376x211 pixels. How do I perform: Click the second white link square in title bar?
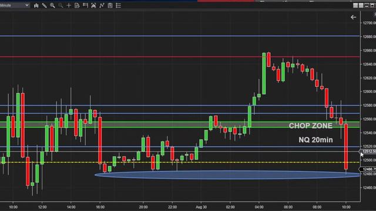pyautogui.click(x=361, y=5)
